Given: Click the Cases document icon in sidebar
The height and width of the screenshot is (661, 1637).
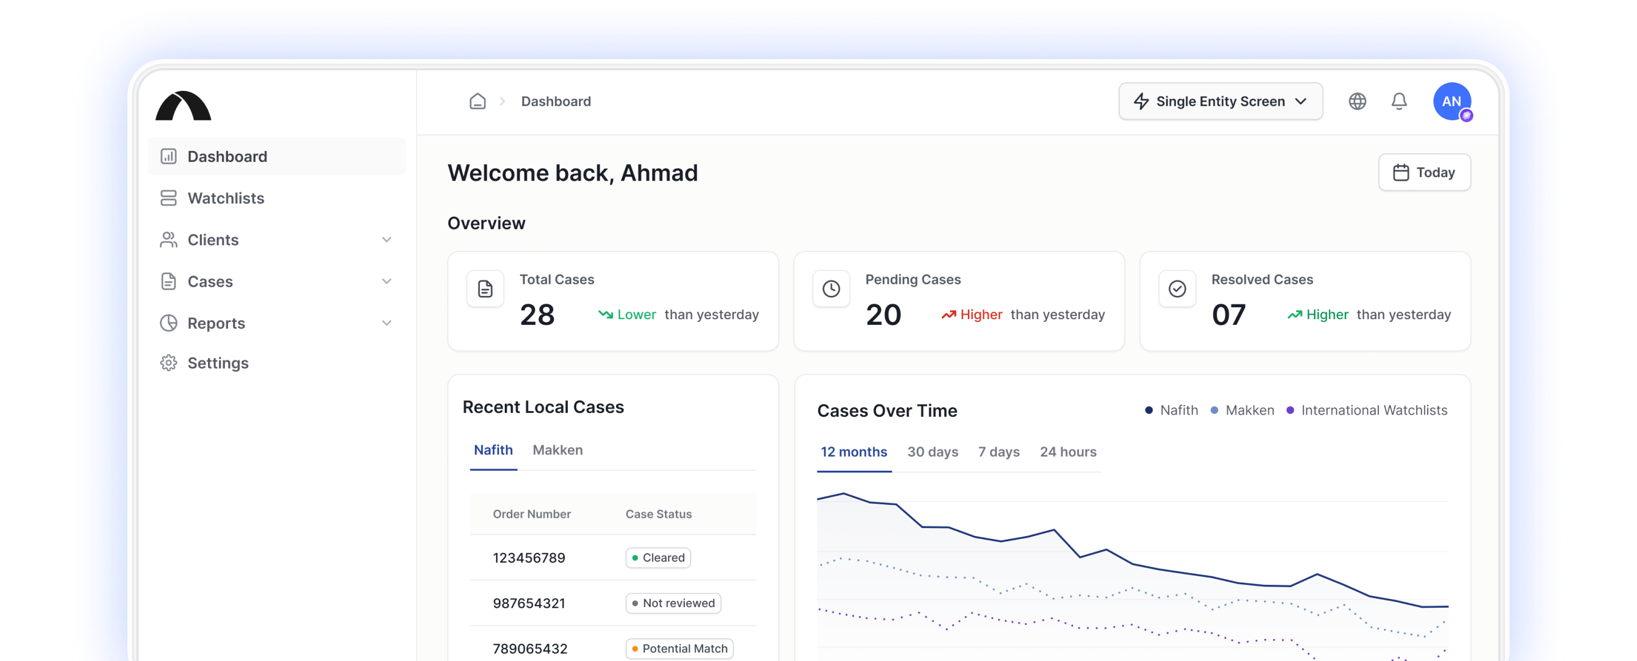Looking at the screenshot, I should [168, 281].
